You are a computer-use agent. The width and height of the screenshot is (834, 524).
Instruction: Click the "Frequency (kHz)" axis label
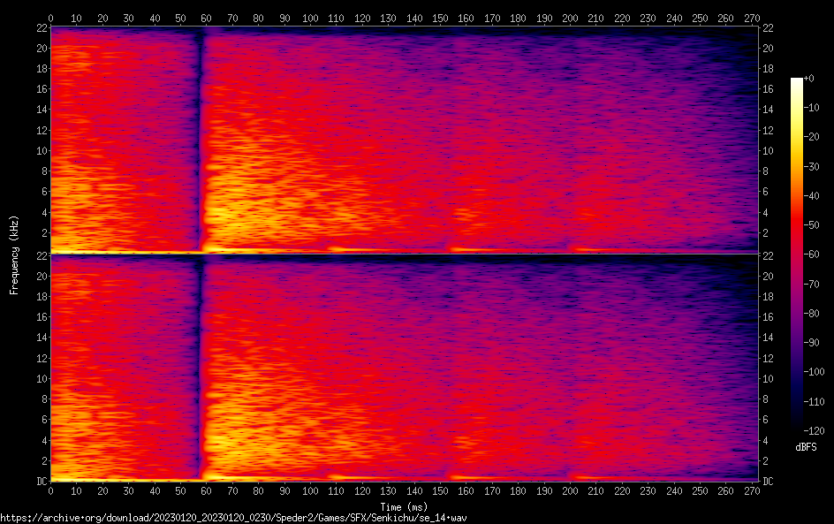[x=14, y=254]
